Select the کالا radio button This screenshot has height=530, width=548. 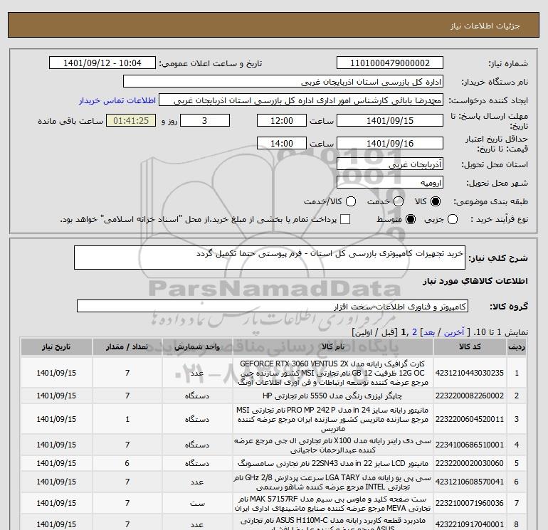click(x=436, y=201)
